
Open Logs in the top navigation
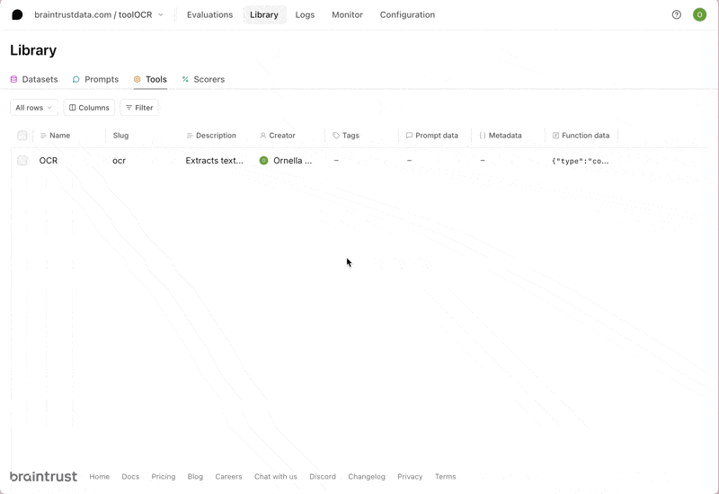click(x=305, y=14)
